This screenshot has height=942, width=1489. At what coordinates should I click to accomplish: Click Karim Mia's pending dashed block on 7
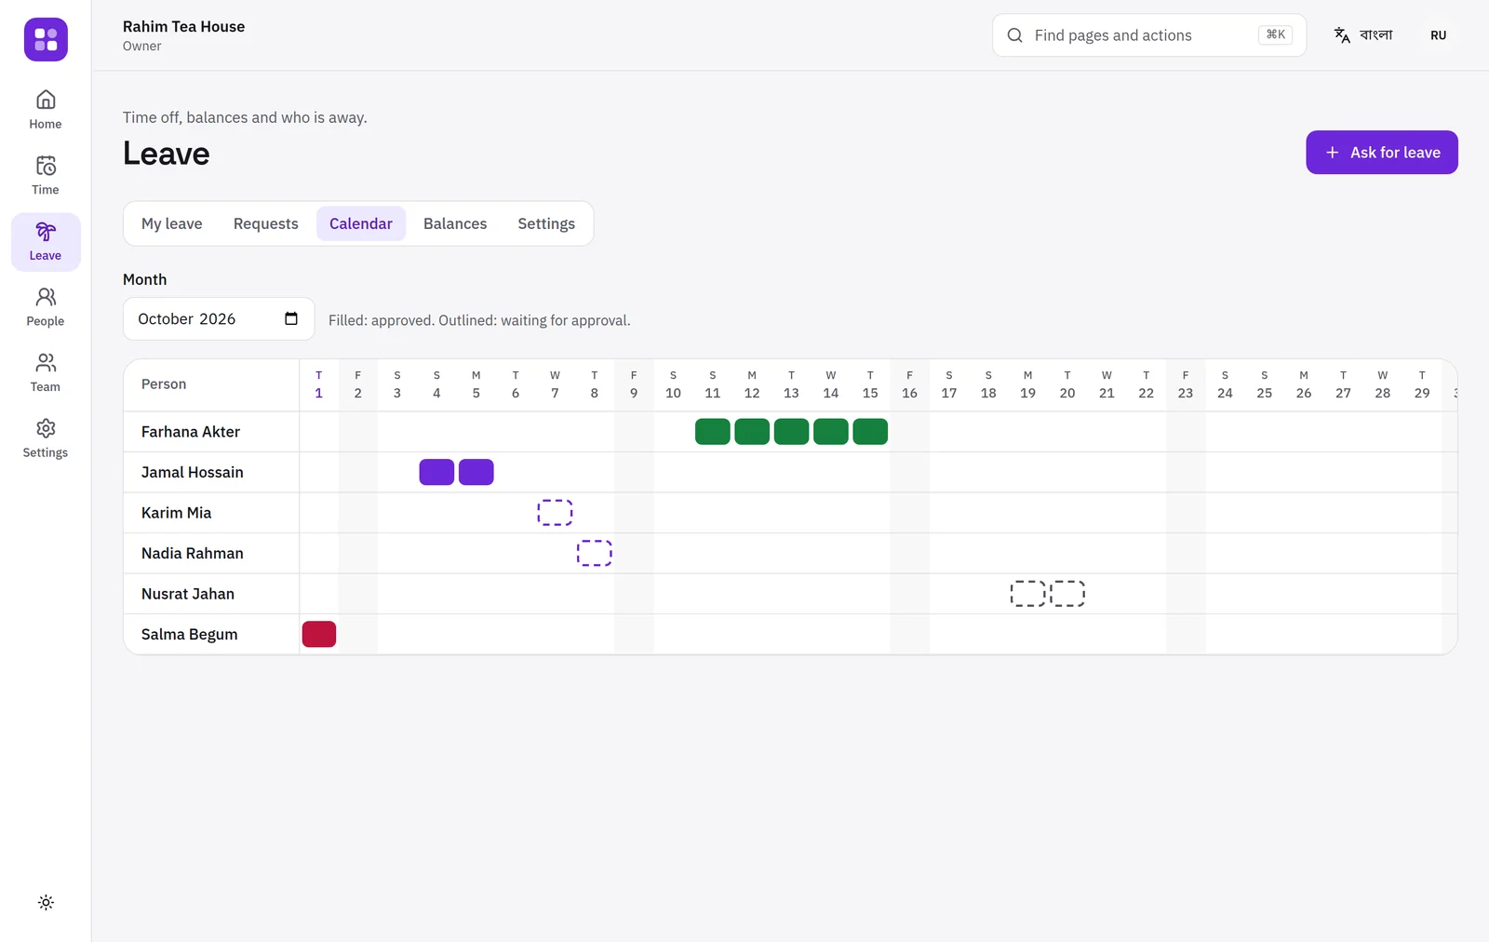(555, 513)
